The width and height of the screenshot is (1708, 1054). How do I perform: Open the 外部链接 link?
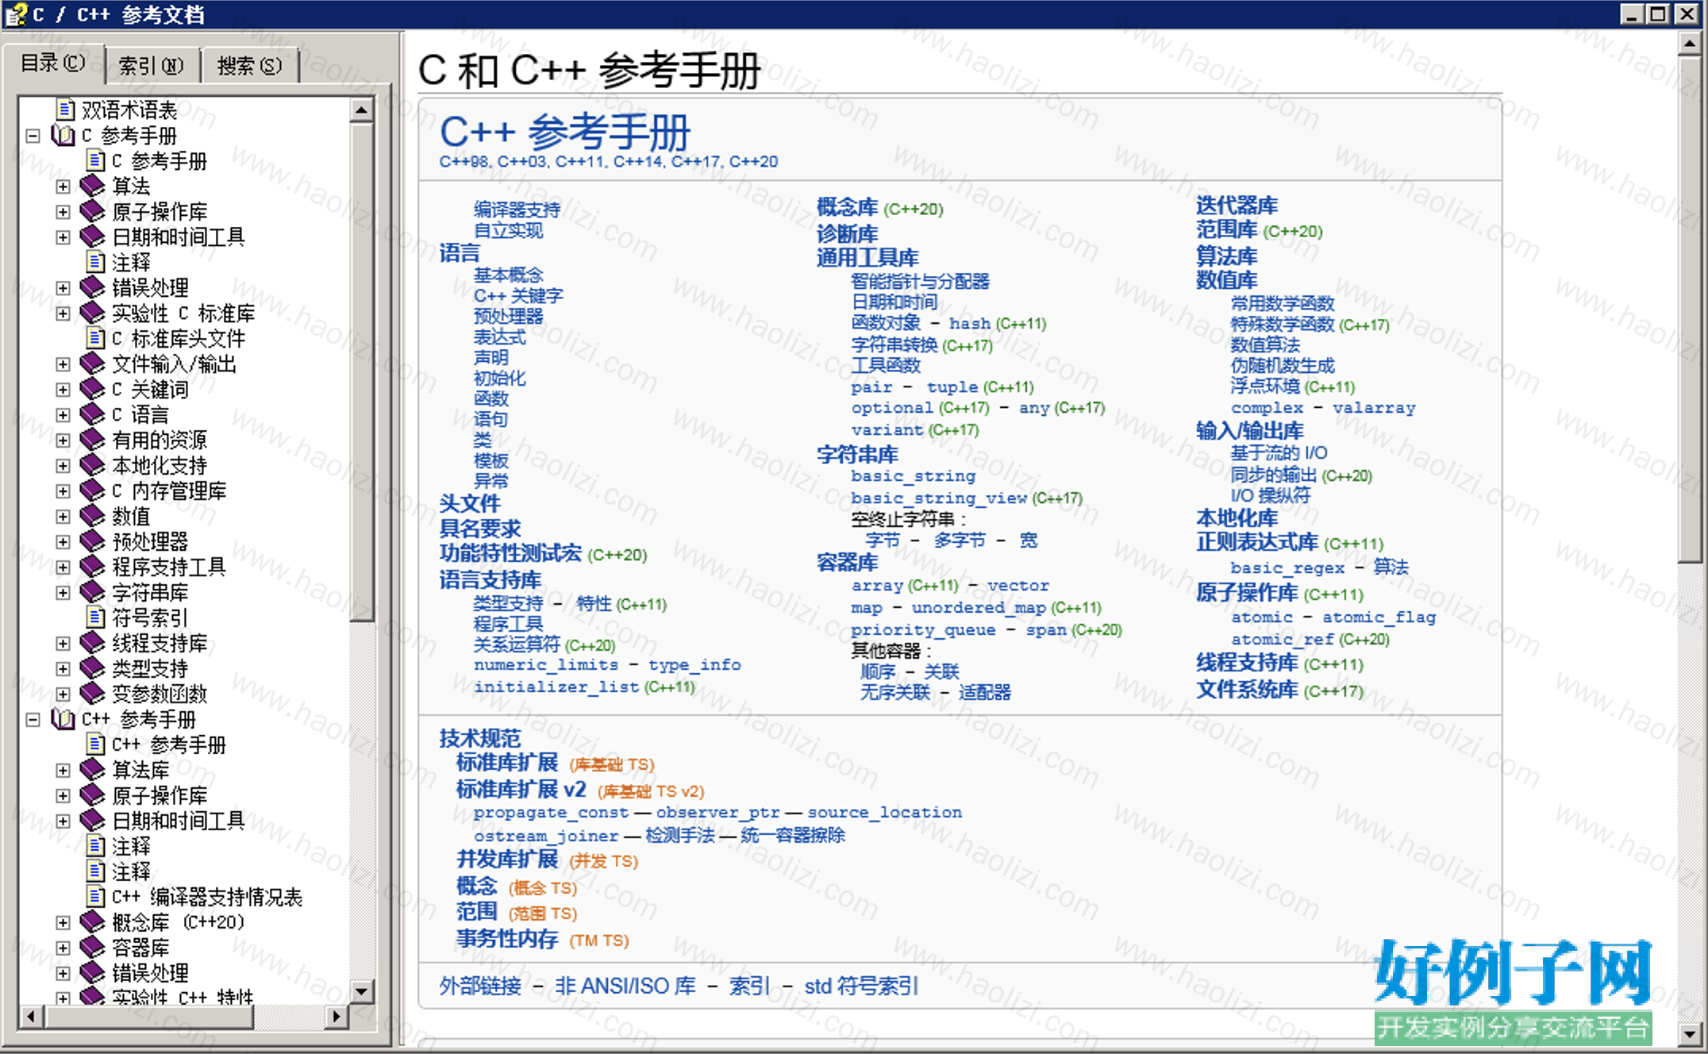point(480,986)
